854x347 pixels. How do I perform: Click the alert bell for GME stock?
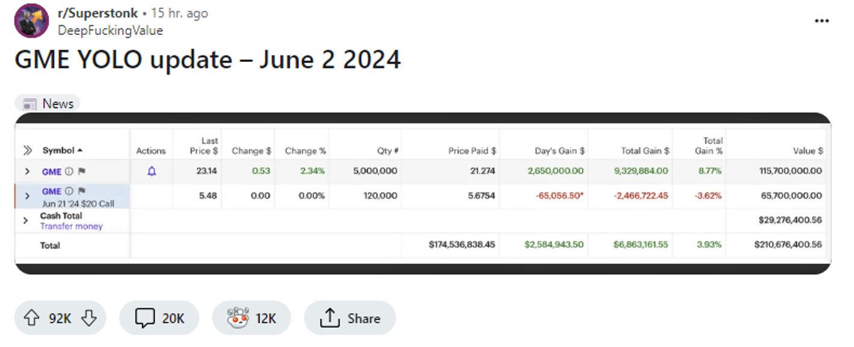152,171
